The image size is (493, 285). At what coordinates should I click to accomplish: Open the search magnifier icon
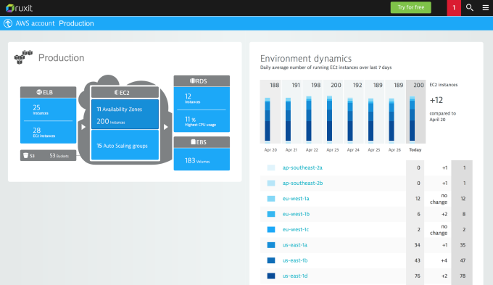469,7
